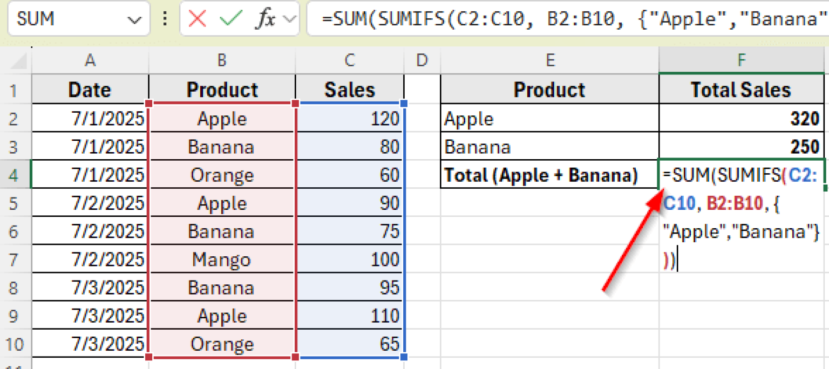Click cell F2 showing 320
This screenshot has width=829, height=369.
point(740,118)
